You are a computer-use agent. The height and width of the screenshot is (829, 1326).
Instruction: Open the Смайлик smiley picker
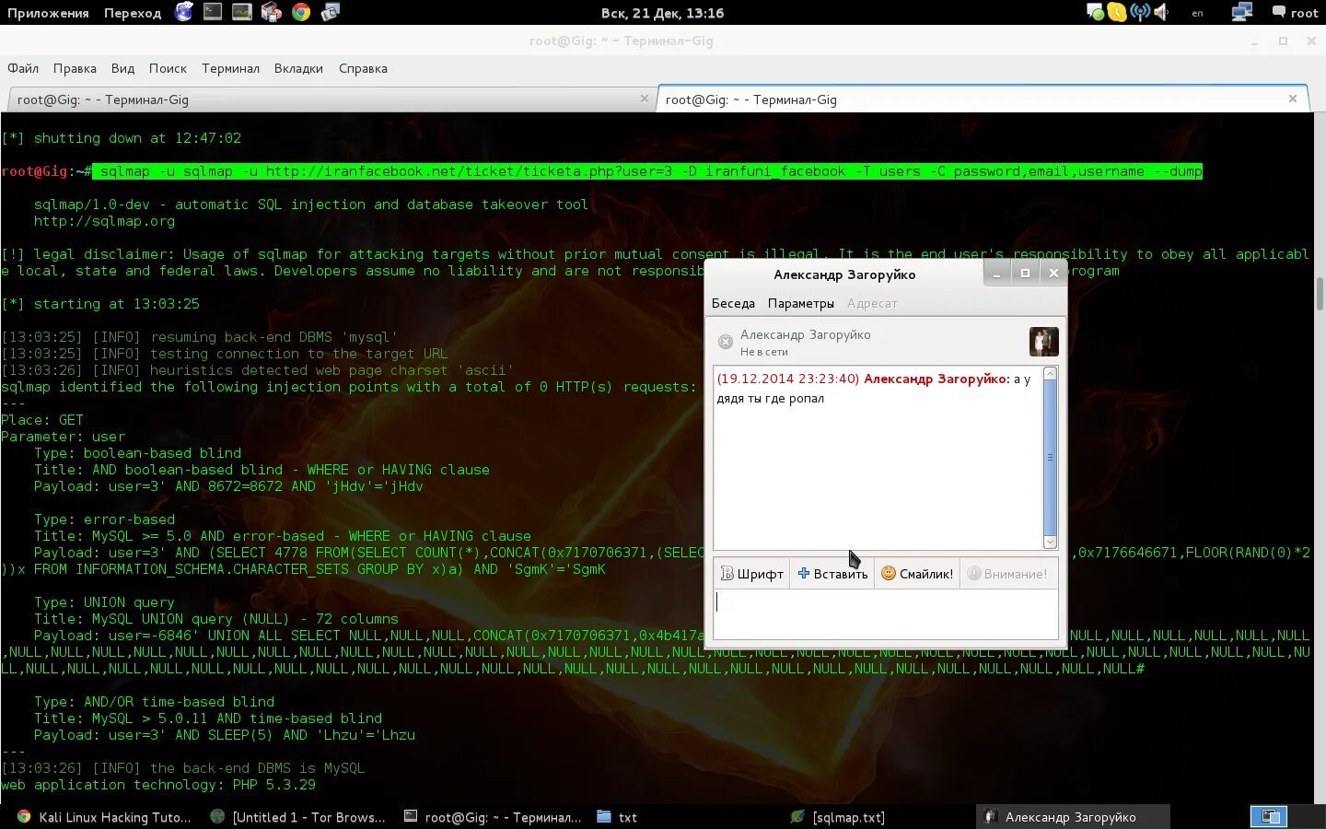pos(917,573)
